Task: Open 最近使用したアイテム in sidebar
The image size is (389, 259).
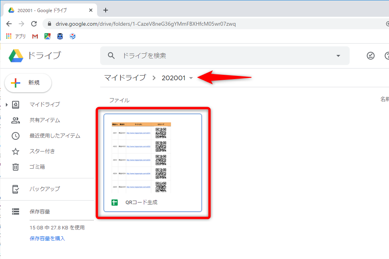Action: click(55, 136)
